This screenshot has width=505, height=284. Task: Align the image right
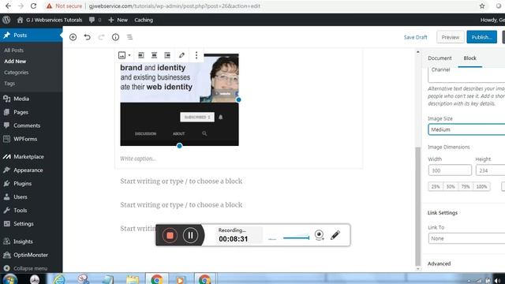point(167,55)
